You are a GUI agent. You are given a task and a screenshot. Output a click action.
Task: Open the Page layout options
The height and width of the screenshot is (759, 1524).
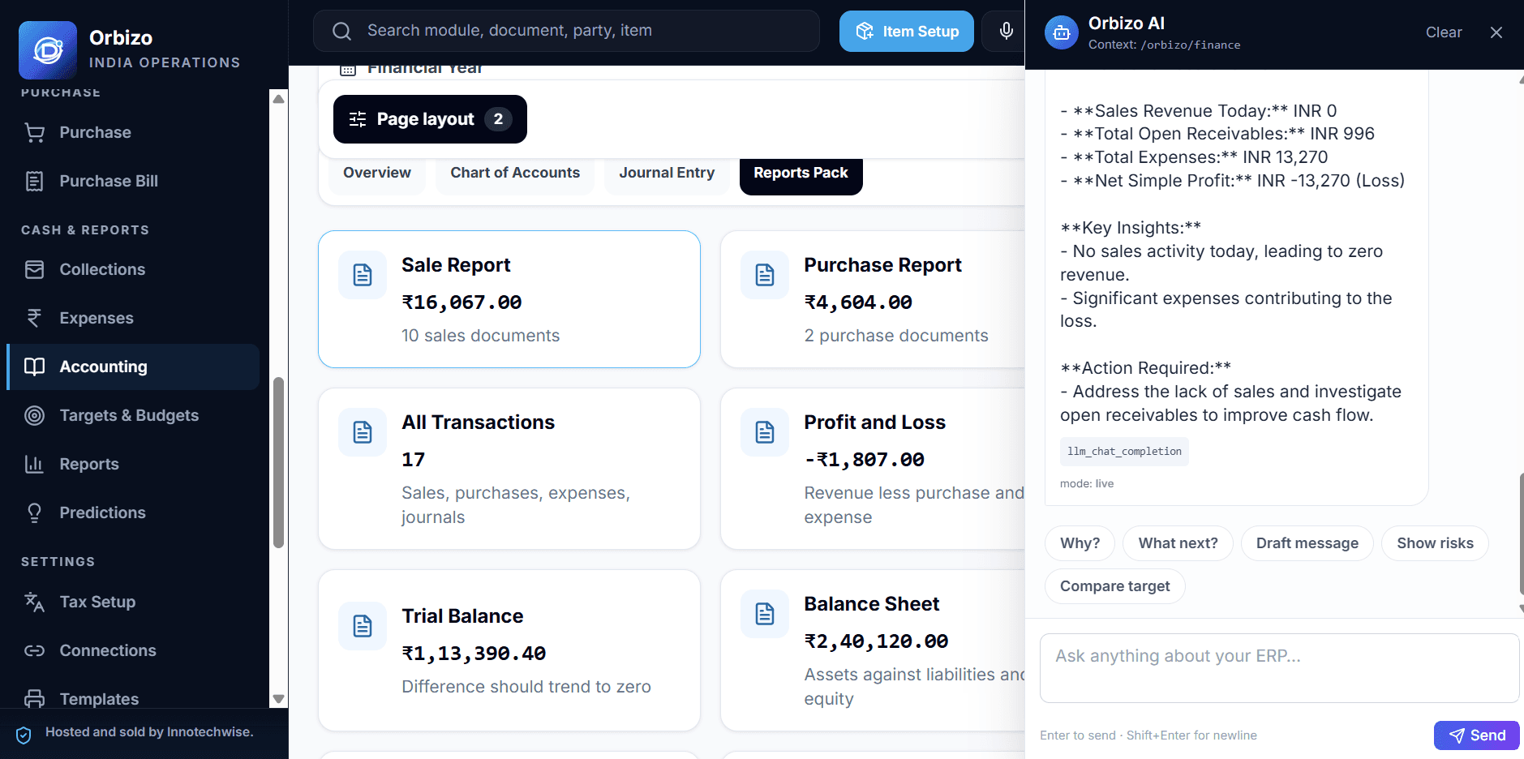tap(430, 119)
